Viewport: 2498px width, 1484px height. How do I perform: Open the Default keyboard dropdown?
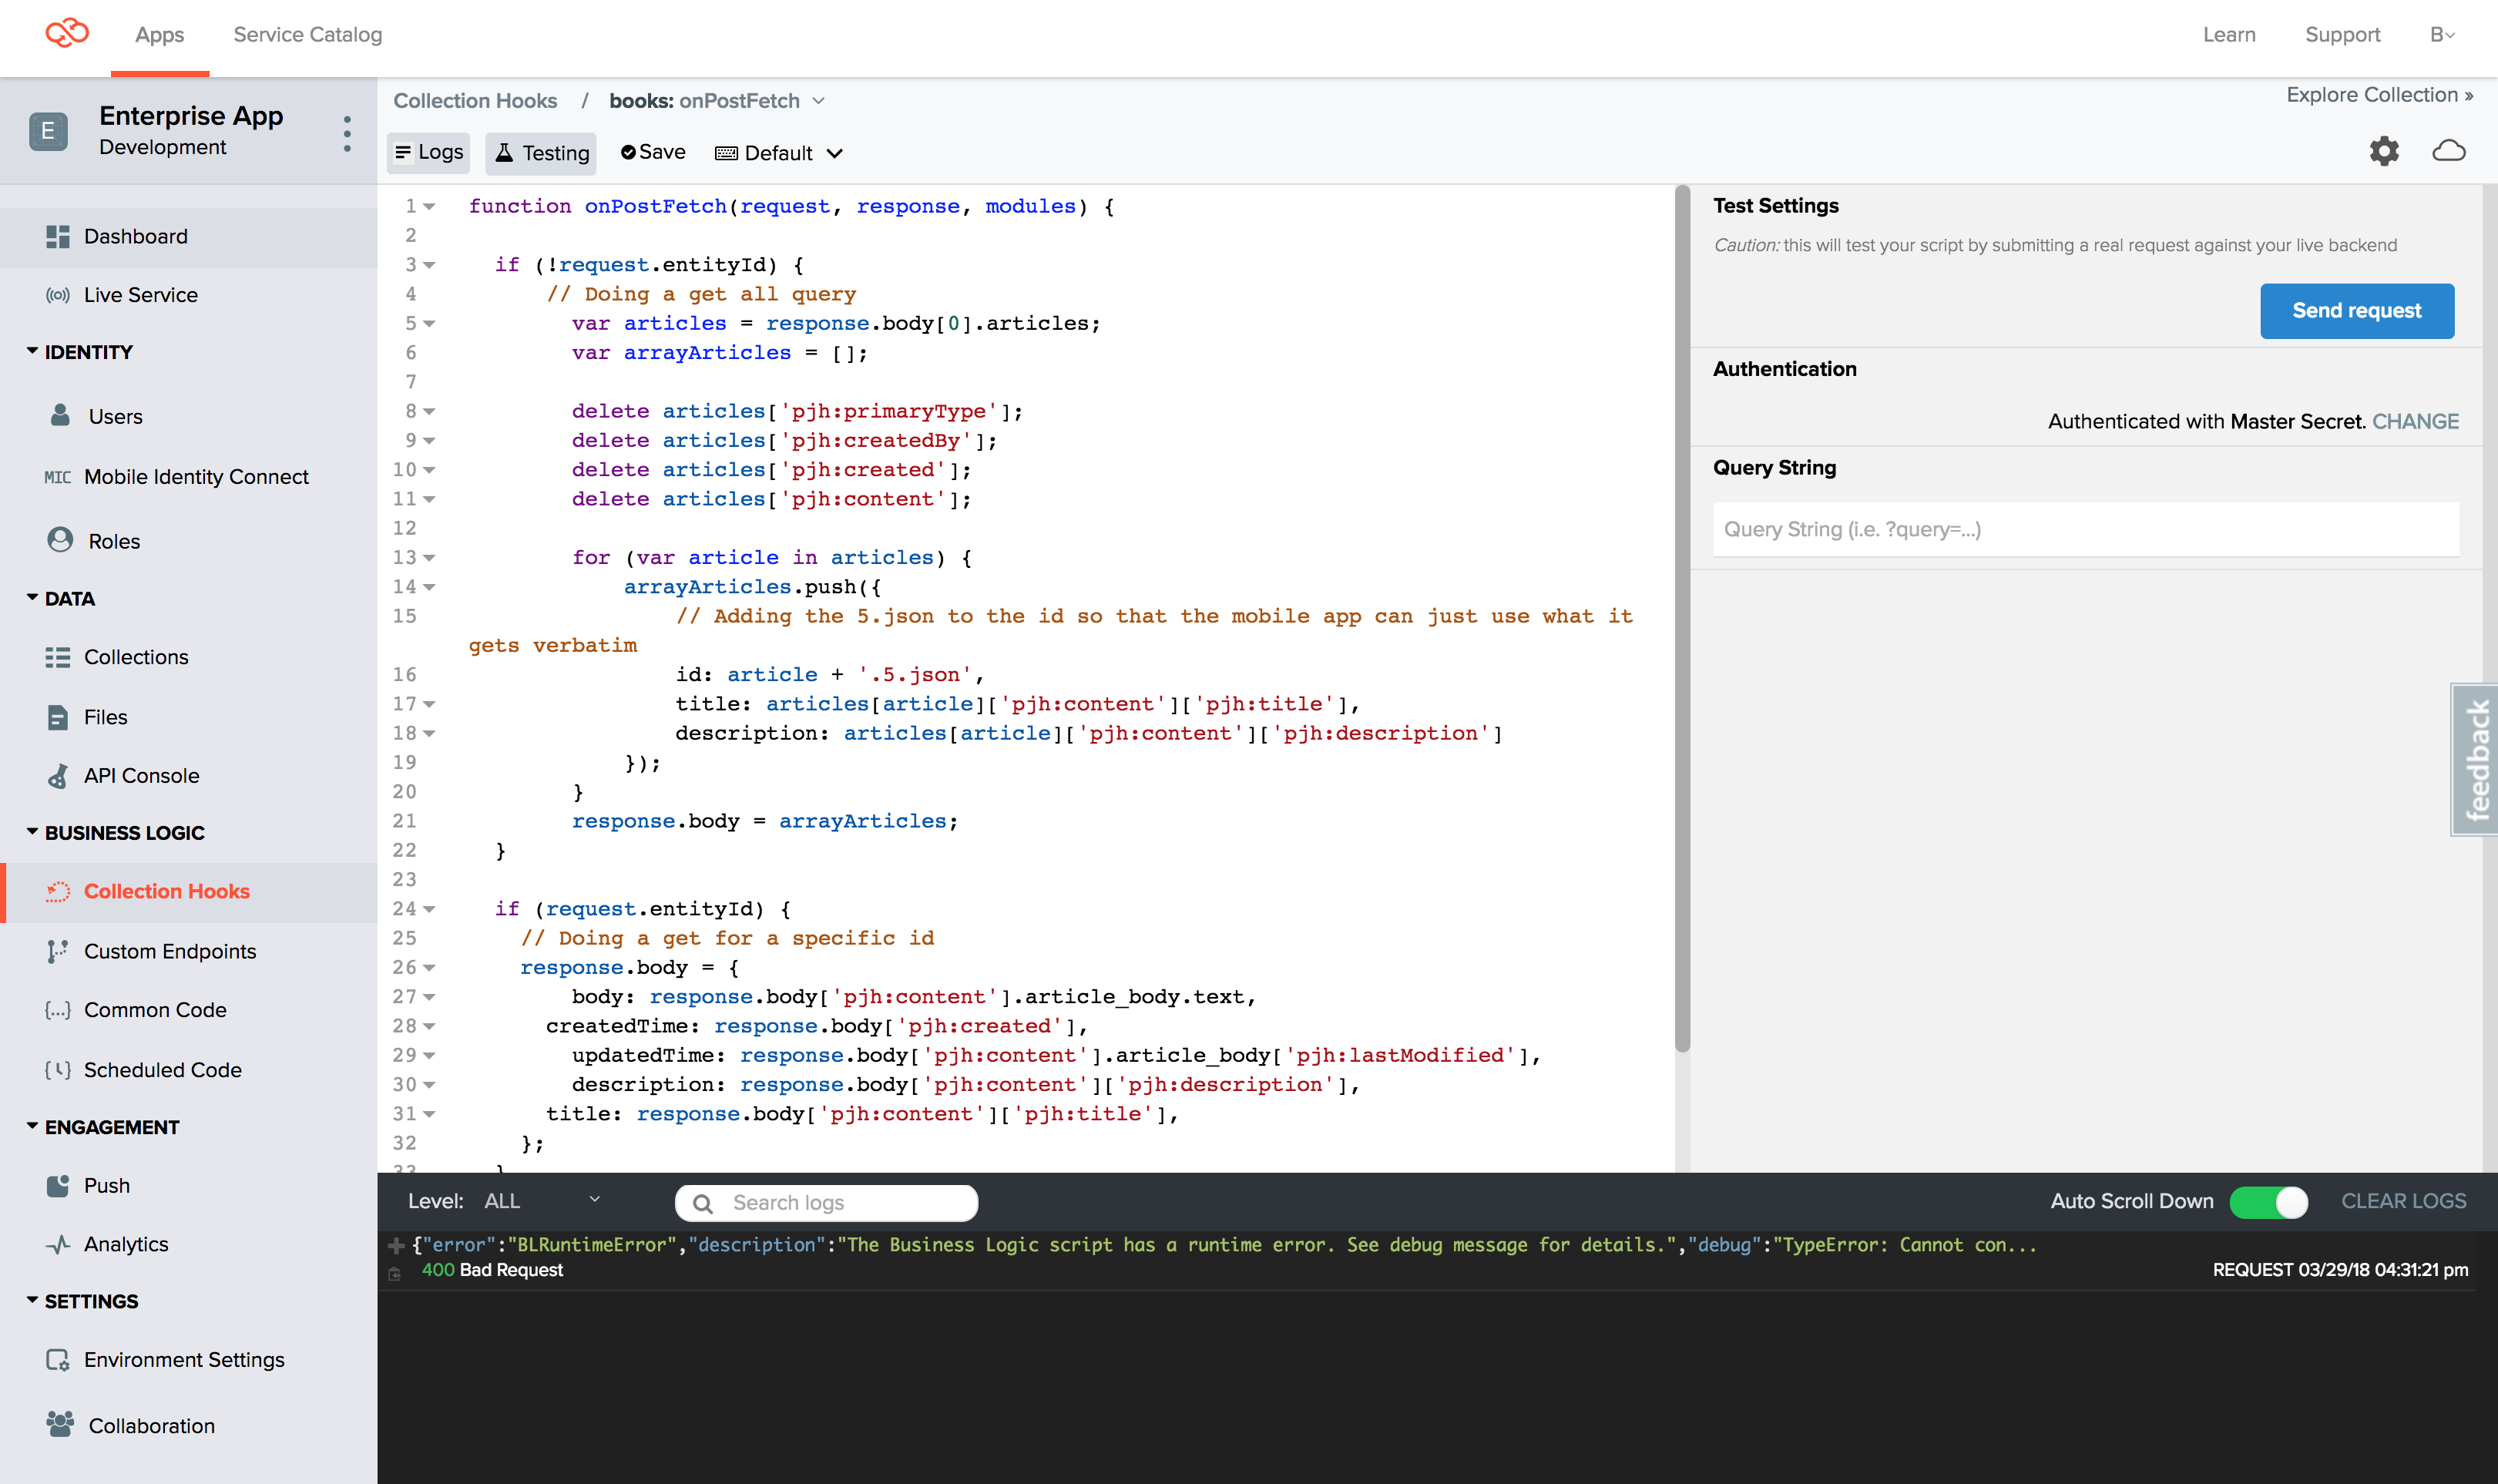779,152
